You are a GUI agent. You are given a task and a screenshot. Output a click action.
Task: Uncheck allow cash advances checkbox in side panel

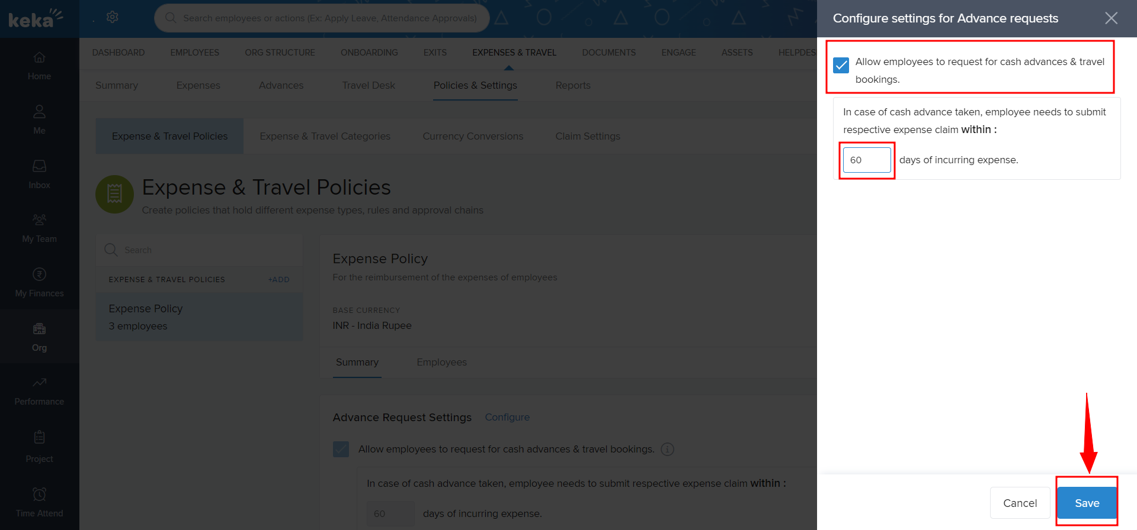pos(841,65)
